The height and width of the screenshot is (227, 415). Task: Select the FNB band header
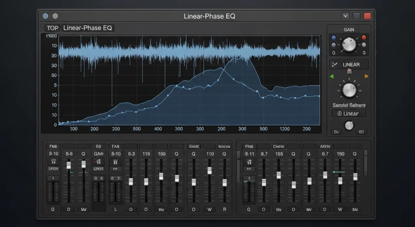coord(53,146)
